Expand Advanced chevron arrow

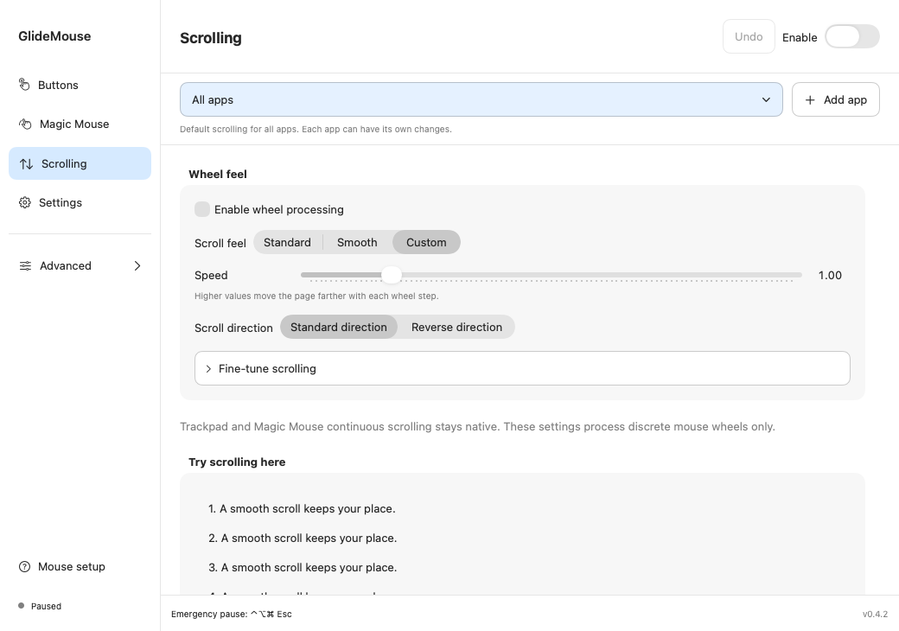click(137, 266)
